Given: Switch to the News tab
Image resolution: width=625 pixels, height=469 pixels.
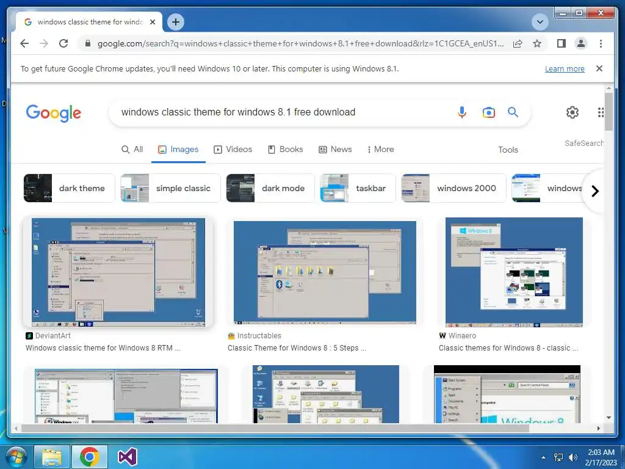Looking at the screenshot, I should [335, 150].
